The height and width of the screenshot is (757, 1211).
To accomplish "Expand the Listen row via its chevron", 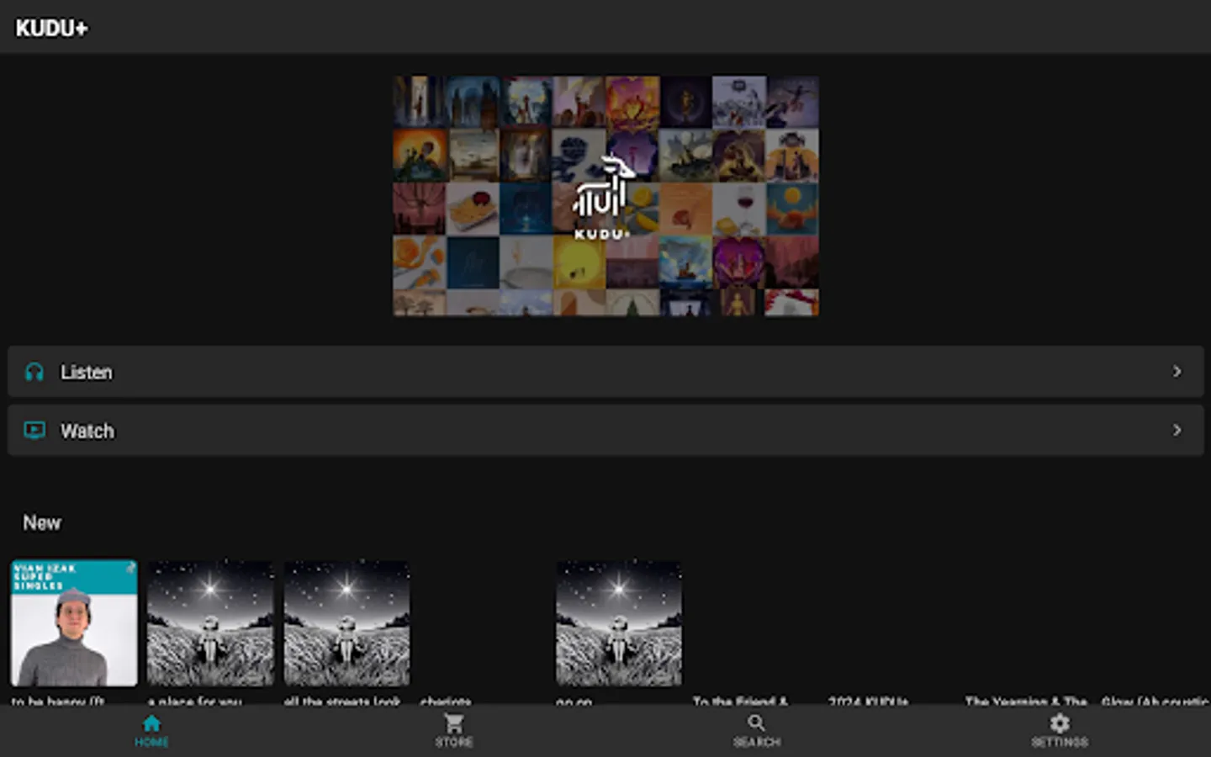I will (1177, 371).
